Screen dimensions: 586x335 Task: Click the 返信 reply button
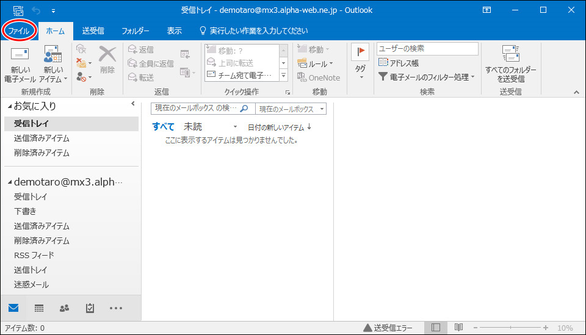141,49
